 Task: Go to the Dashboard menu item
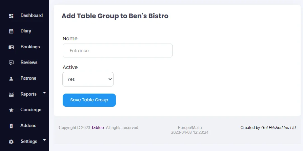click(32, 16)
